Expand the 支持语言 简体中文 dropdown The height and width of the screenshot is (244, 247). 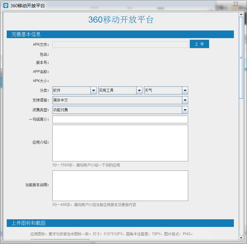pyautogui.click(x=185, y=100)
